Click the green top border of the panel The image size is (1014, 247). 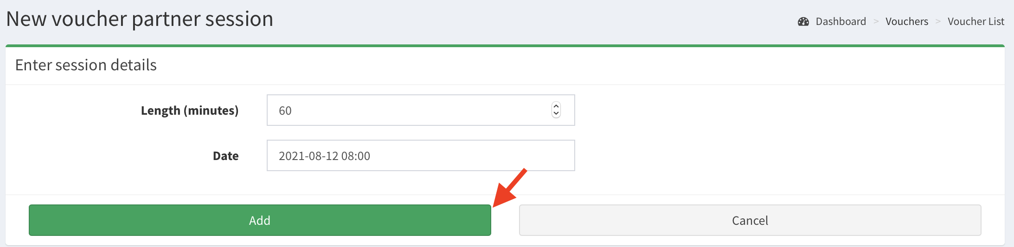[505, 46]
